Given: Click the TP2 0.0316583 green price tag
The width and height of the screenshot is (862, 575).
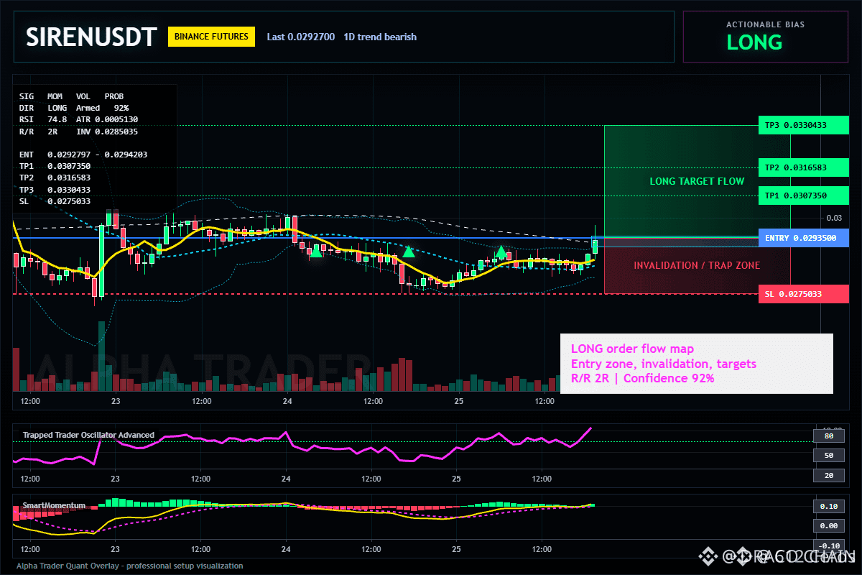Looking at the screenshot, I should [804, 167].
